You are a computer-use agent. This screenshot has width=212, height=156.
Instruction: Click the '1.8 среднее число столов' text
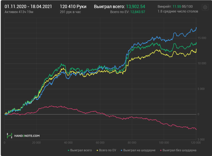(178, 11)
